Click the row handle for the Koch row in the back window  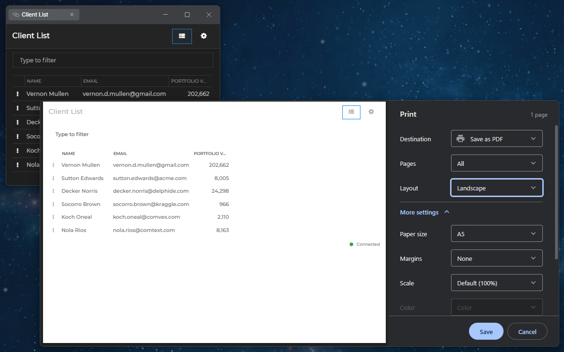pos(17,151)
